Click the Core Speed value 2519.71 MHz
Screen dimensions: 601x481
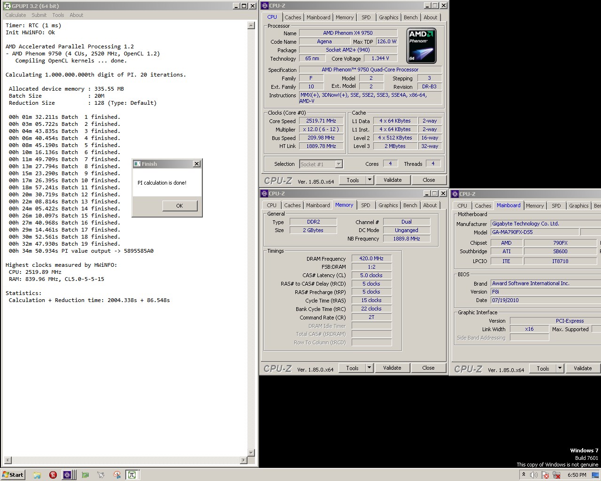321,121
